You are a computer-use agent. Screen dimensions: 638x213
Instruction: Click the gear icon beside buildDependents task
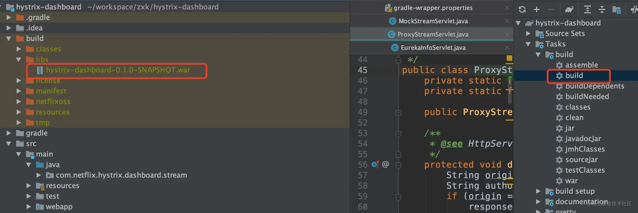[x=559, y=87]
